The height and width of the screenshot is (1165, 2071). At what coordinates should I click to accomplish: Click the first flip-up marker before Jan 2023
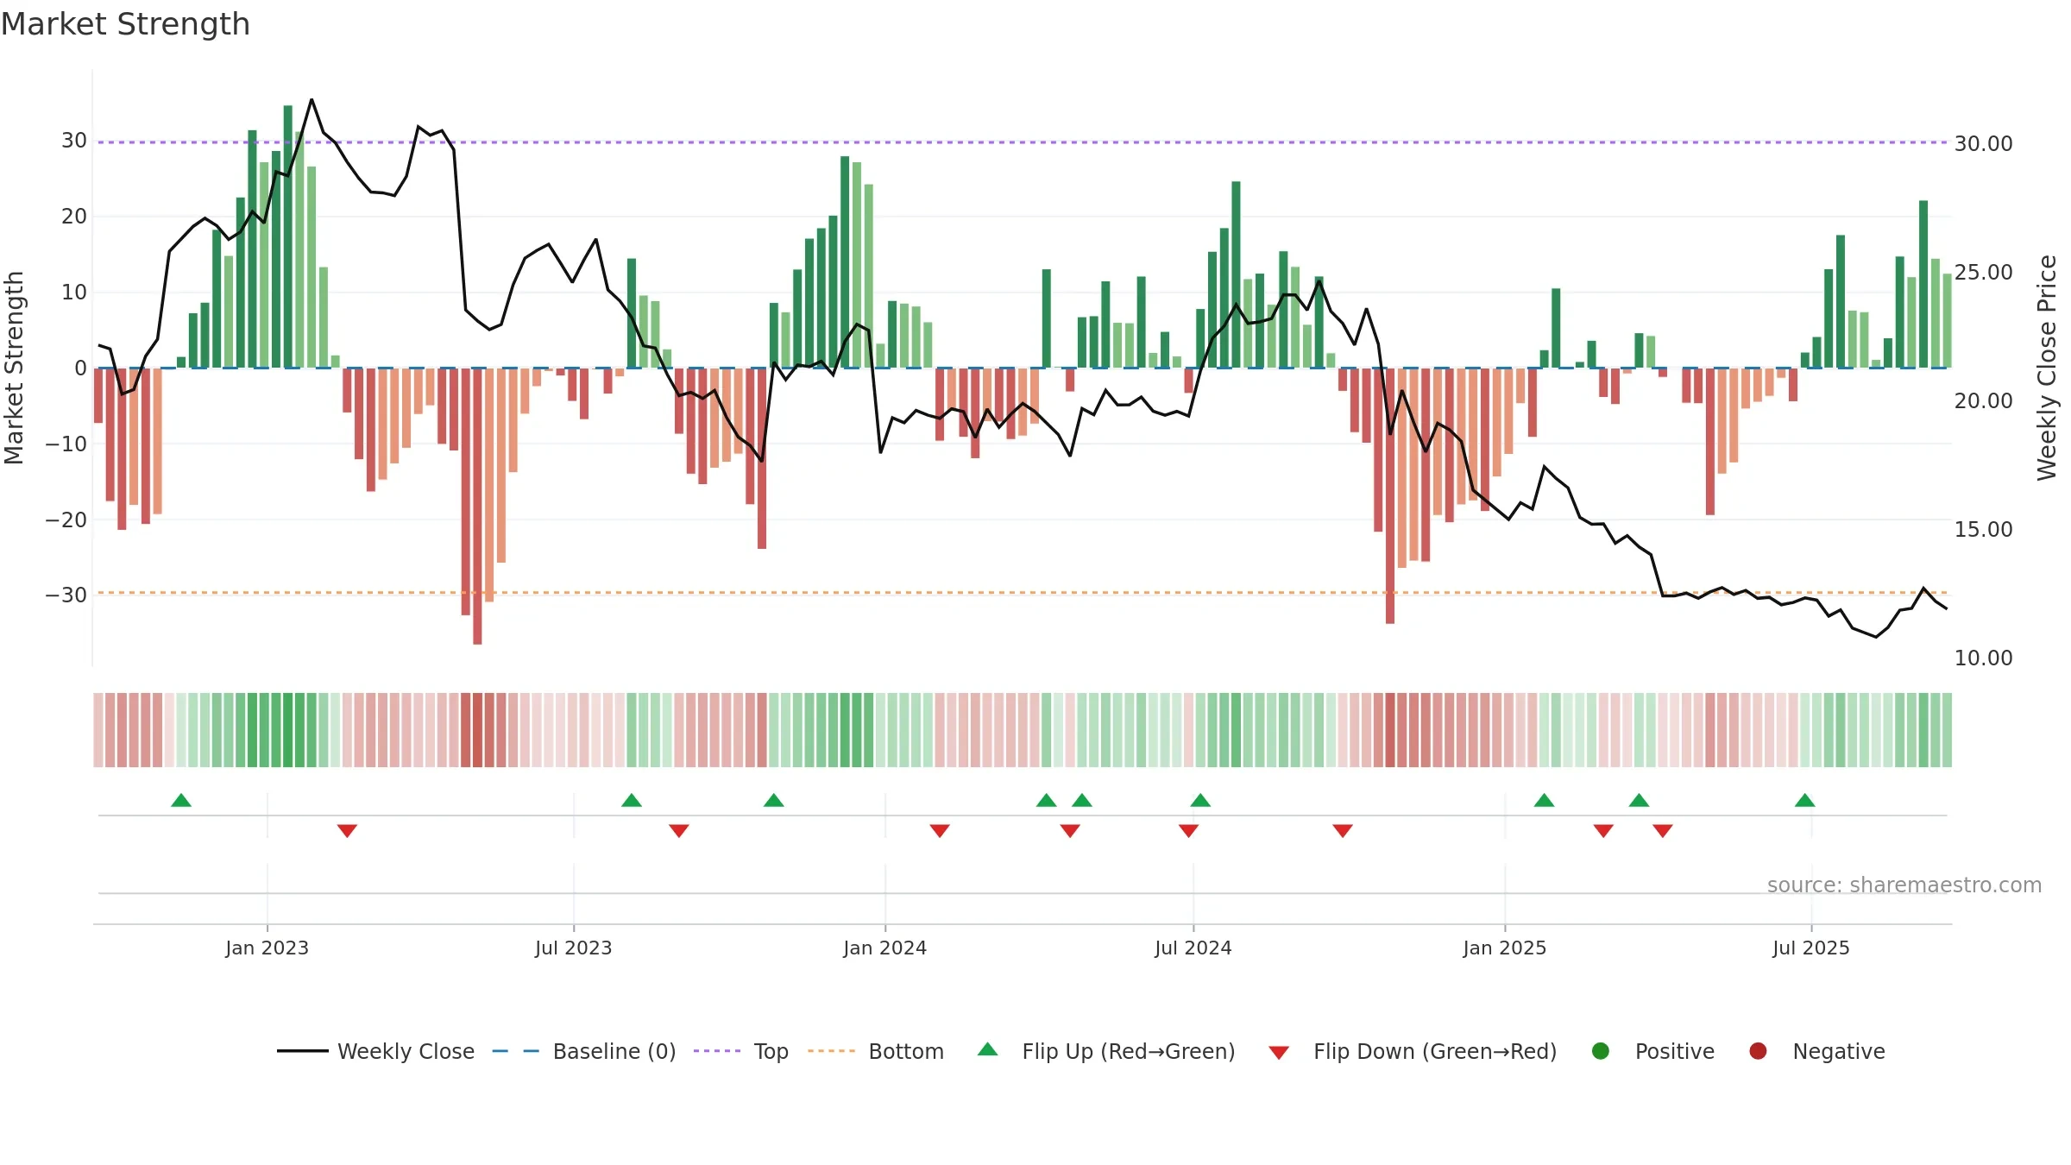[181, 800]
